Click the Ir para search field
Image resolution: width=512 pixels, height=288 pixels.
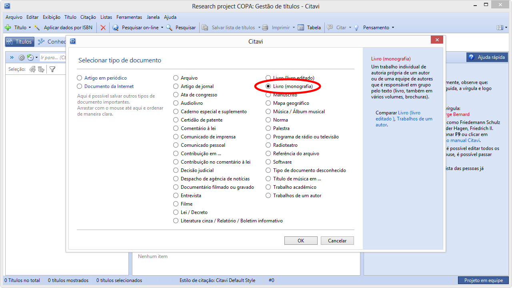point(53,58)
